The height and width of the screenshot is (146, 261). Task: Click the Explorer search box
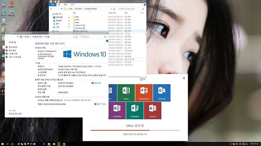(x=131, y=9)
